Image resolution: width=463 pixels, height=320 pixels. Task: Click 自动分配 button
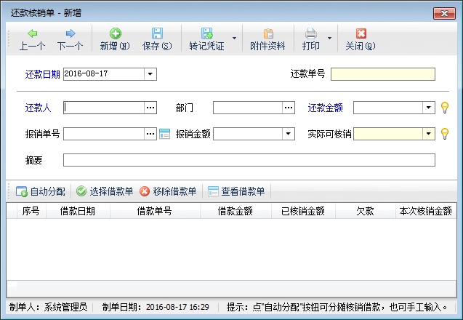[41, 192]
